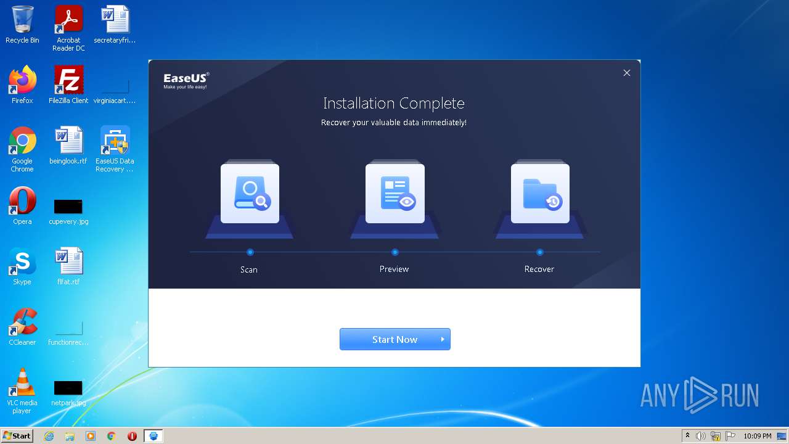This screenshot has height=444, width=789.
Task: Select the beinglook.rtf document icon
Action: [x=68, y=146]
